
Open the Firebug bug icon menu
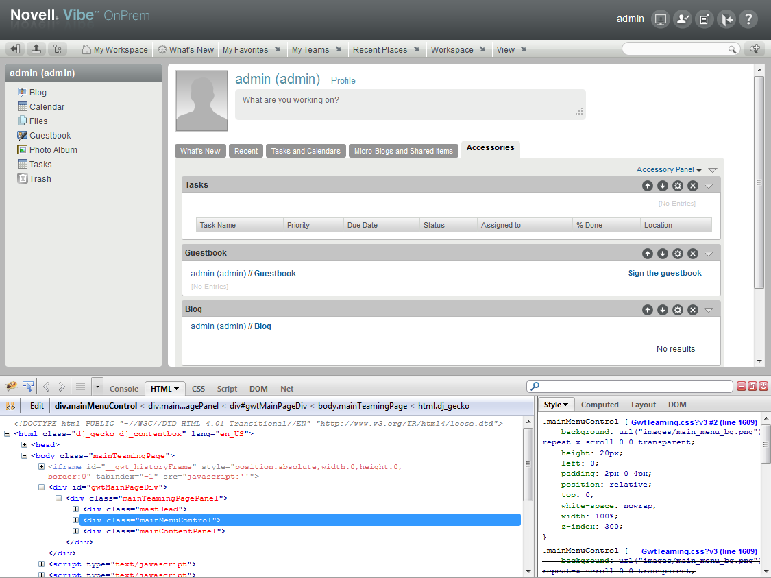click(11, 387)
